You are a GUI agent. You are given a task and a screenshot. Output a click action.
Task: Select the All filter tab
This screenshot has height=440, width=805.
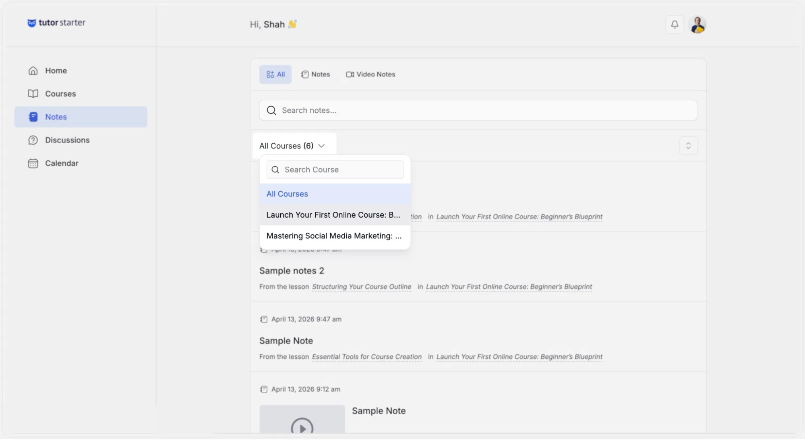(x=275, y=74)
